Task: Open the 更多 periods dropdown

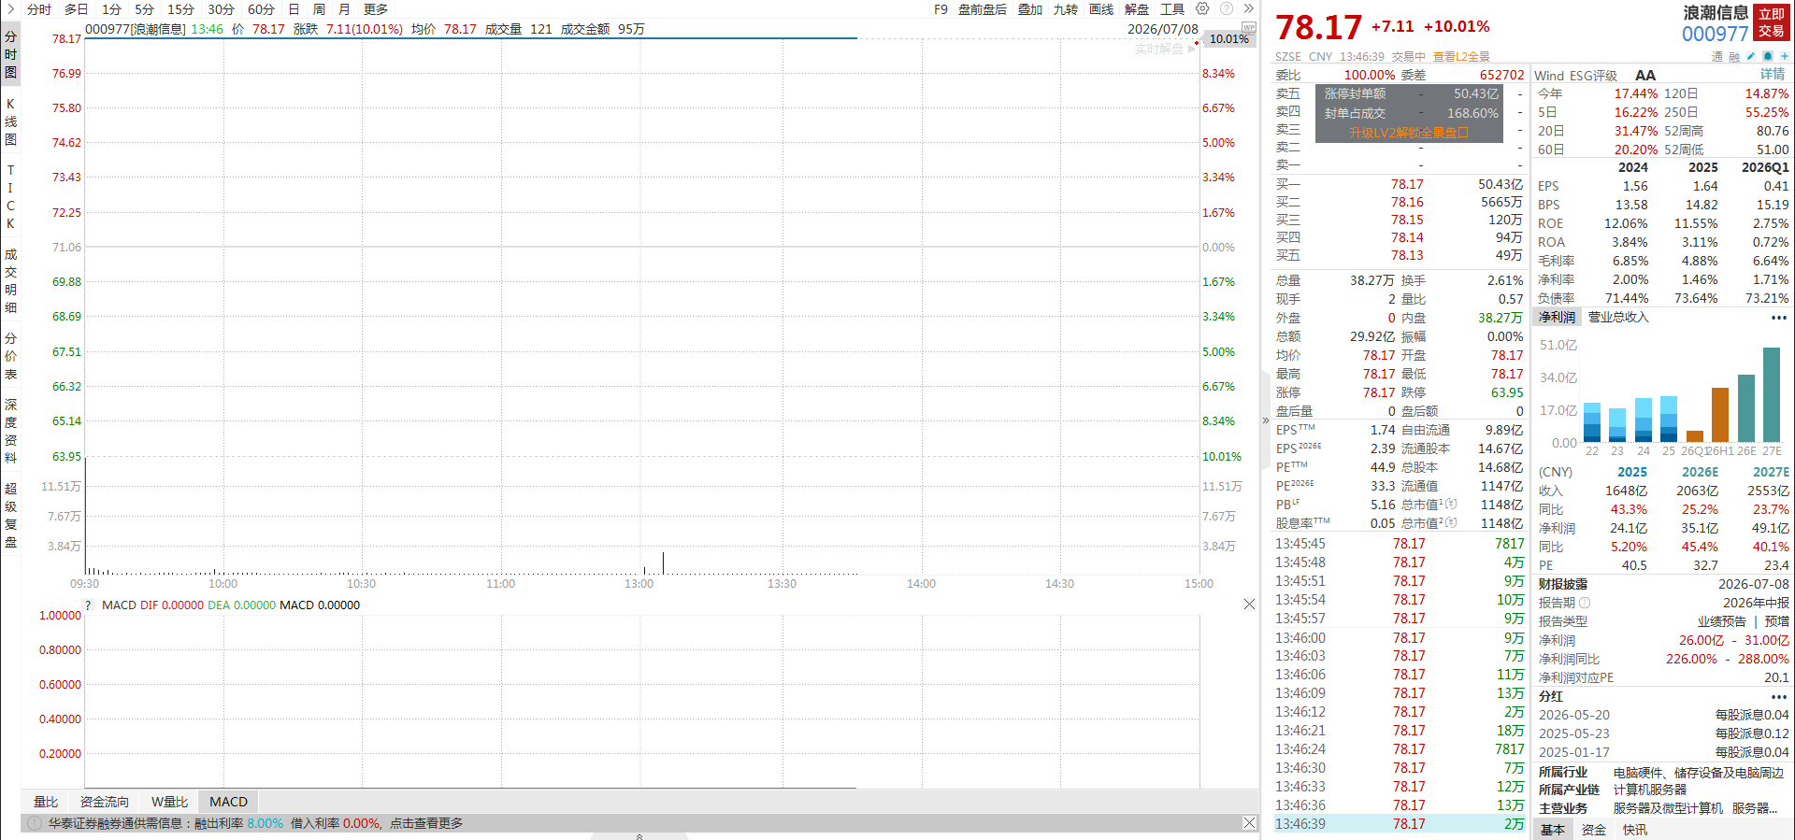Action: point(376,9)
